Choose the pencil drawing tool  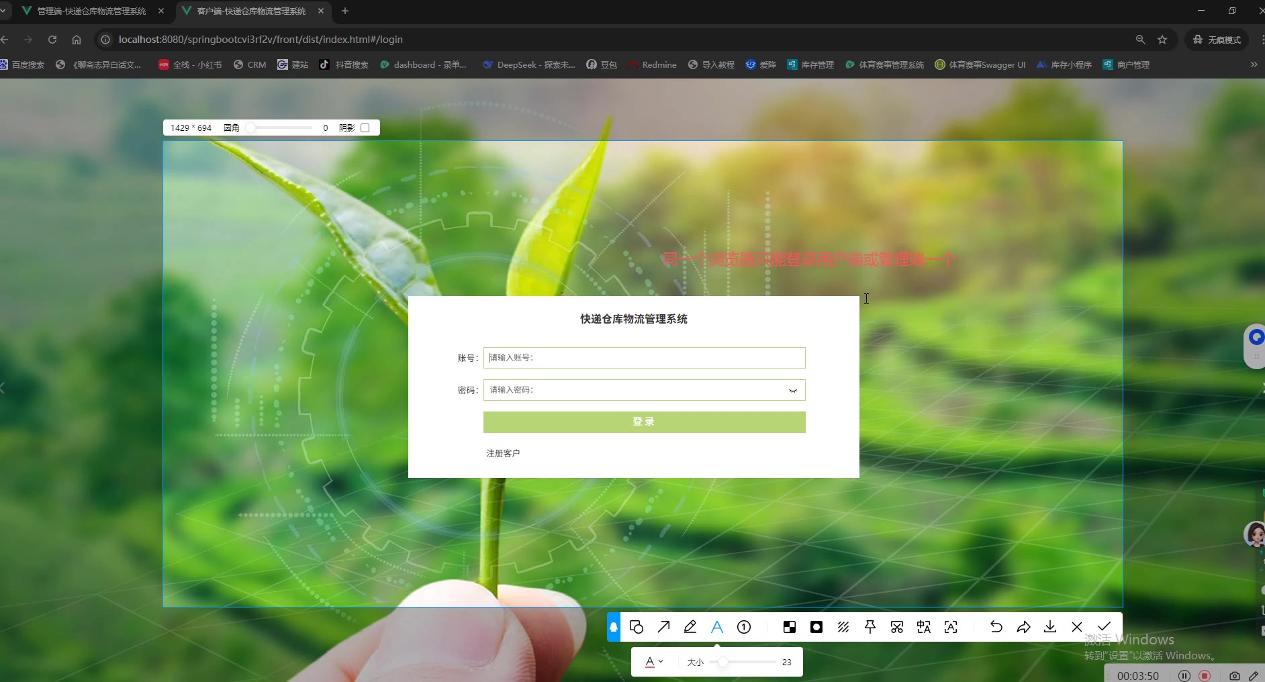690,627
